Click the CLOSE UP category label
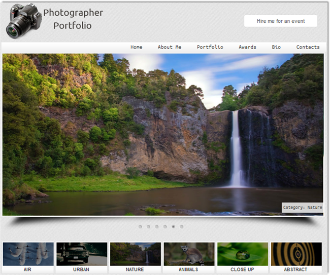The height and width of the screenshot is (275, 330). [242, 269]
